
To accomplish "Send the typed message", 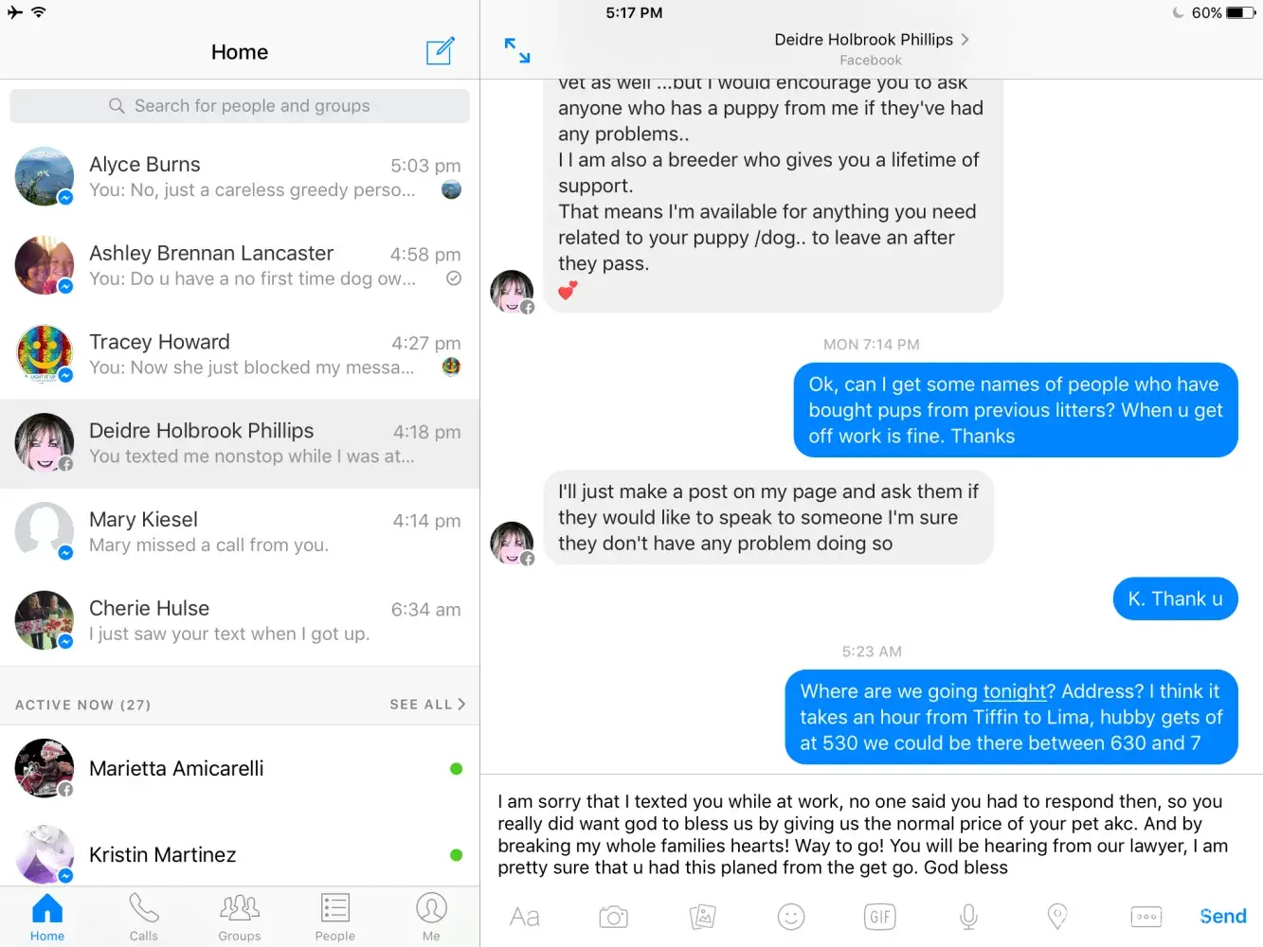I will coord(1223,917).
